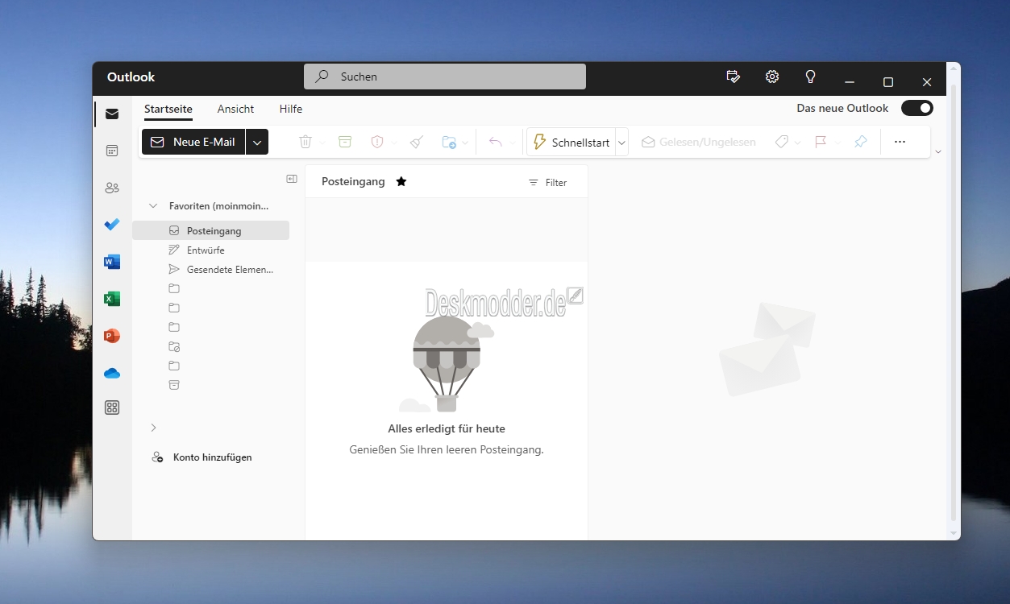Click the Pin icon in toolbar
The height and width of the screenshot is (604, 1010).
861,142
